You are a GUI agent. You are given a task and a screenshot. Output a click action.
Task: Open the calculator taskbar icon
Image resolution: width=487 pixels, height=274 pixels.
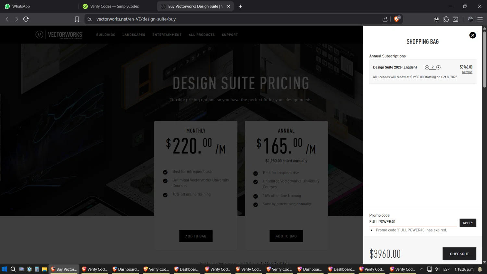(37, 269)
